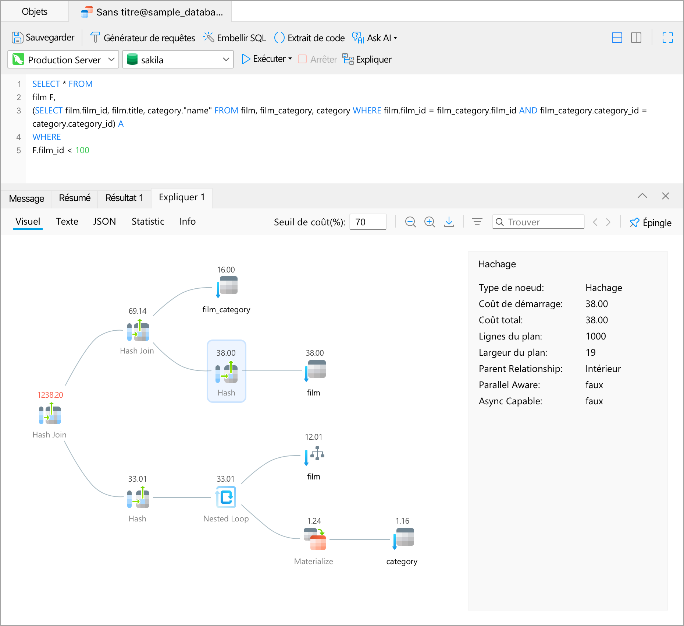Click the full screen expand icon
684x626 pixels.
coord(667,38)
